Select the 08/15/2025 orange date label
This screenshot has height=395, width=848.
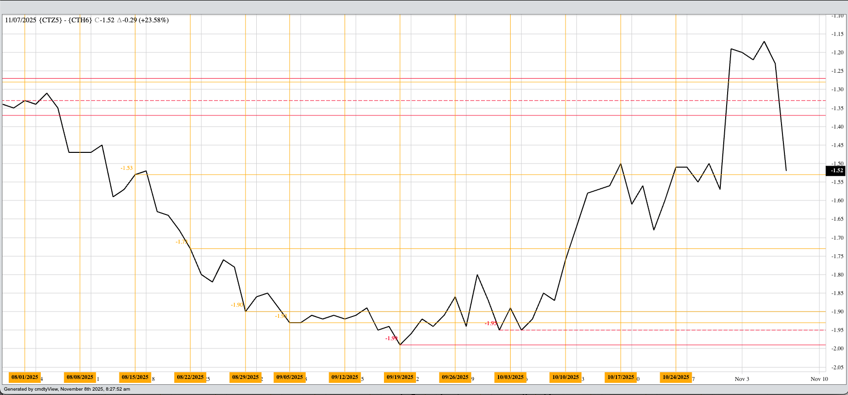(x=135, y=377)
